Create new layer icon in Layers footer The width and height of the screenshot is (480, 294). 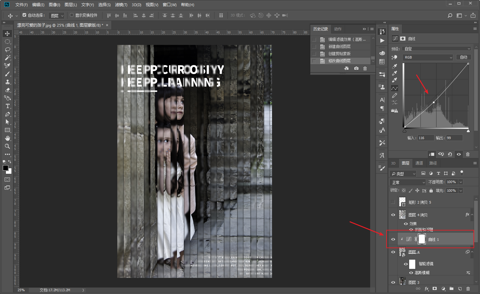(460, 289)
